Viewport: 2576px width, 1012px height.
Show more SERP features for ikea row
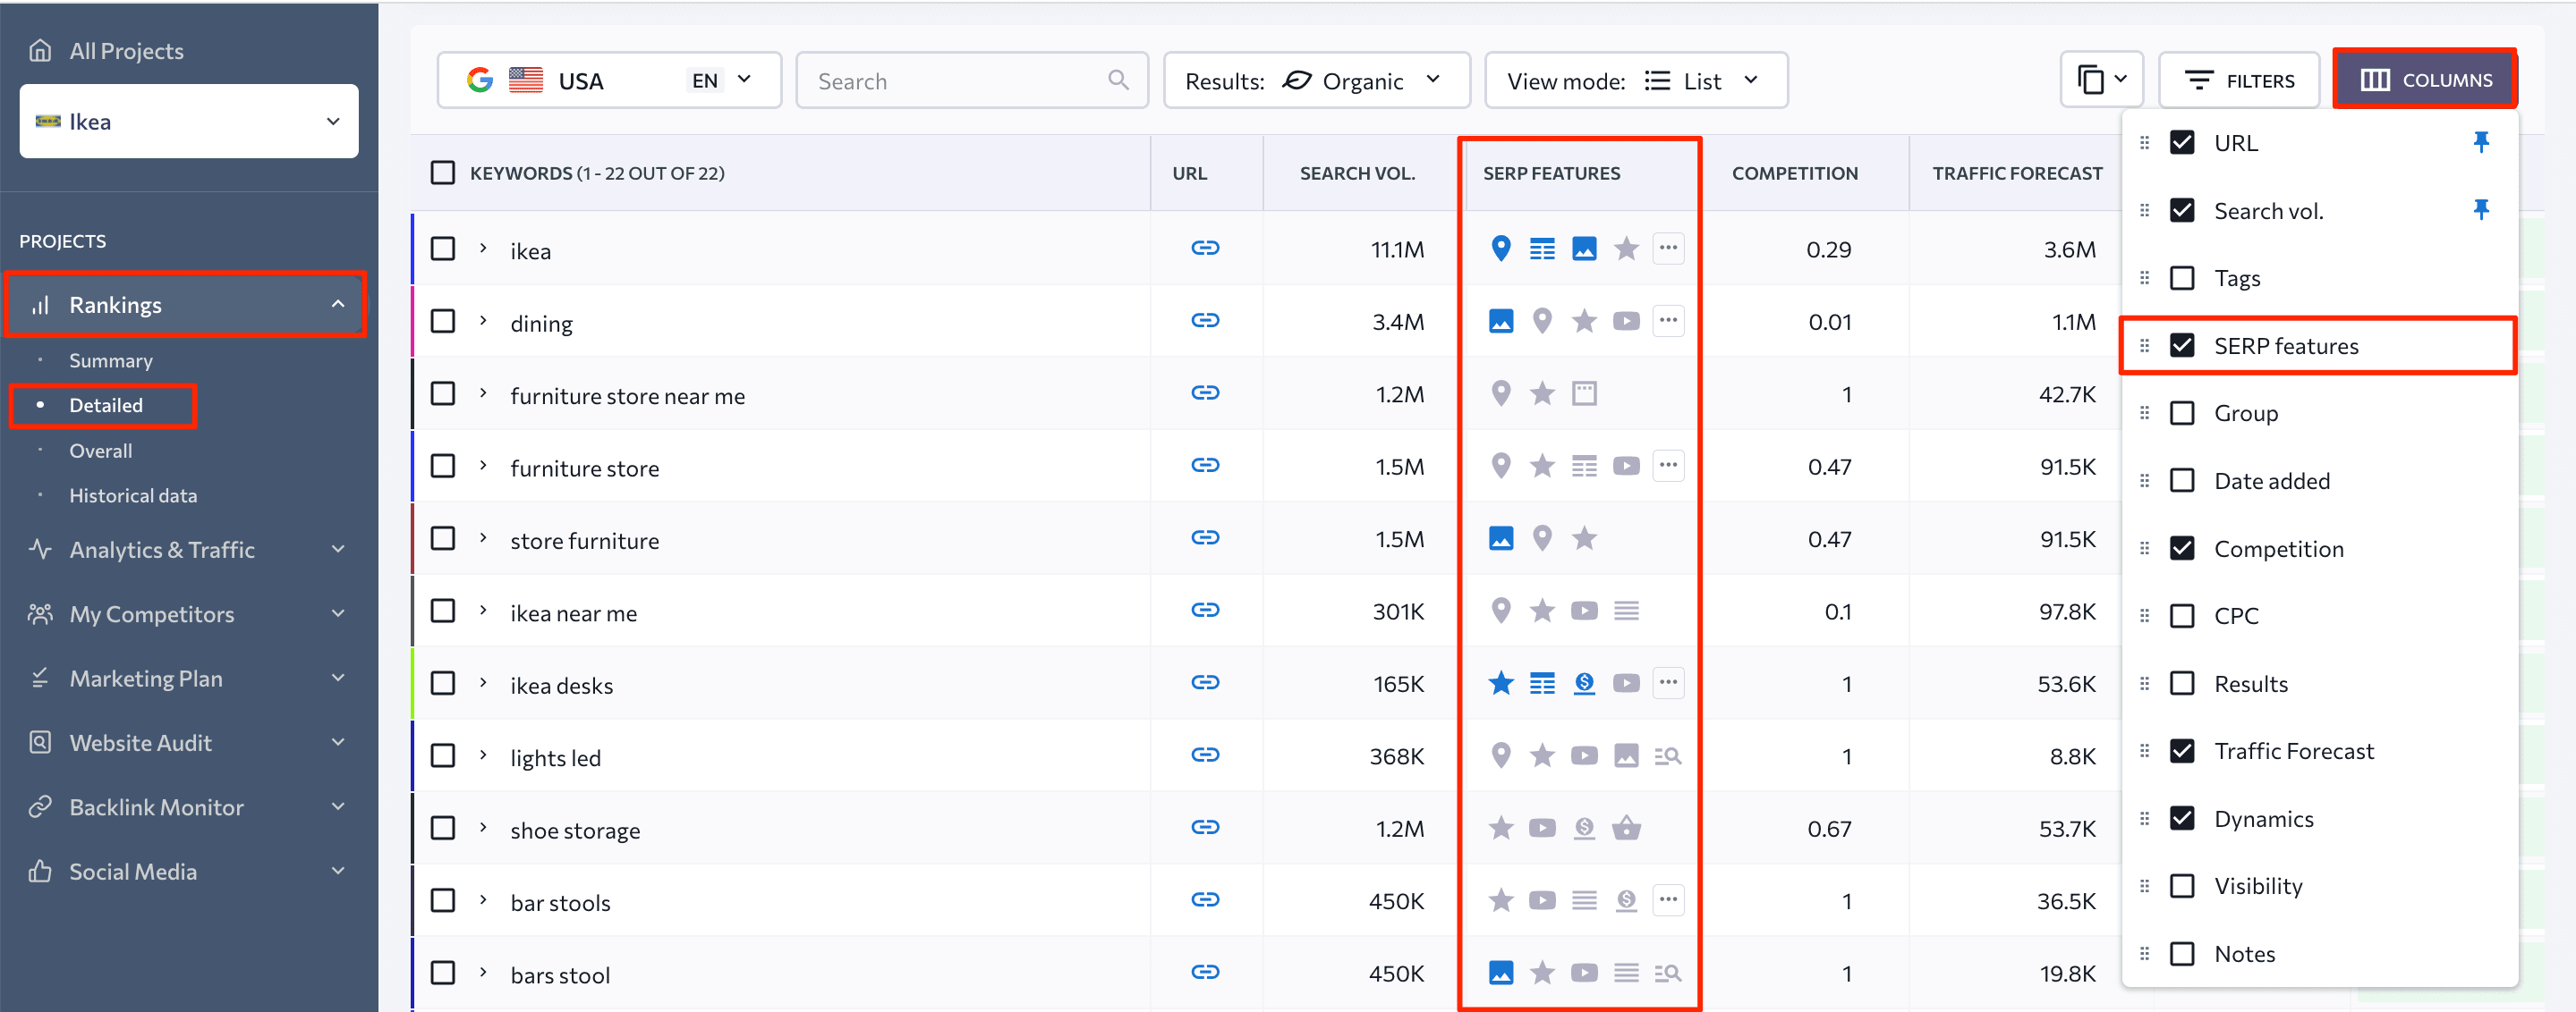point(1668,248)
